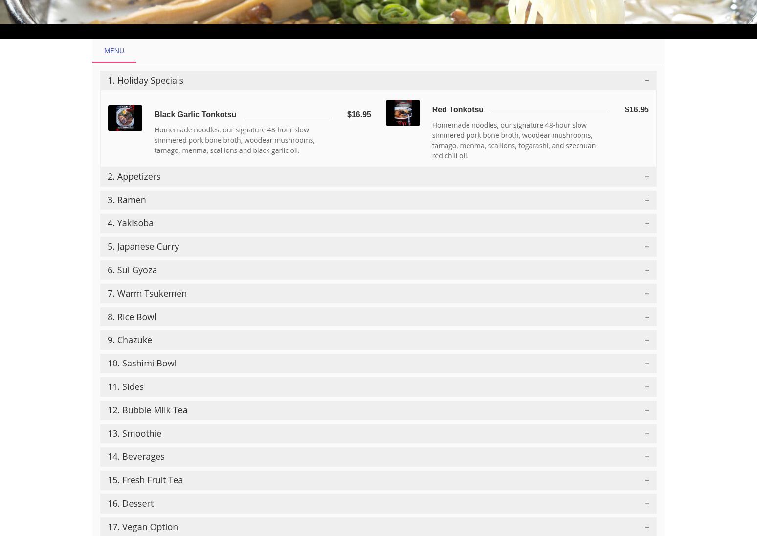Viewport: 757px width, 536px height.
Task: Select the MENU tab
Action: coord(114,51)
